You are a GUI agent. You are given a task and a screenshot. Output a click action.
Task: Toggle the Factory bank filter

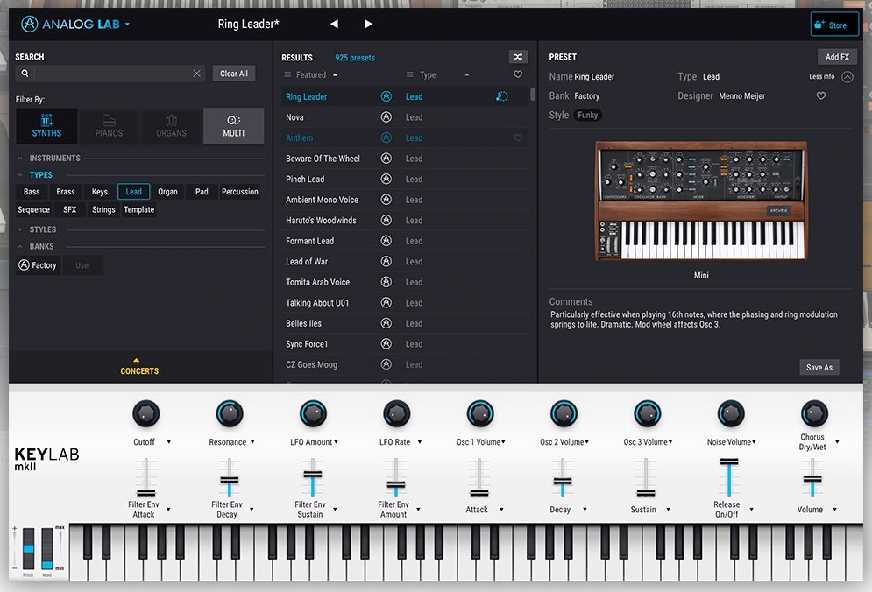point(38,265)
